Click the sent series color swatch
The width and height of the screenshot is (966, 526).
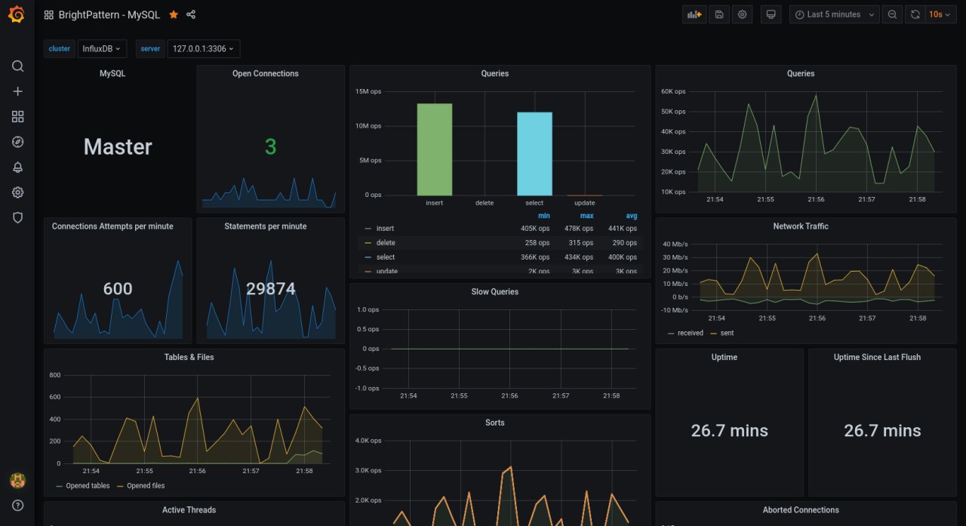pos(713,333)
